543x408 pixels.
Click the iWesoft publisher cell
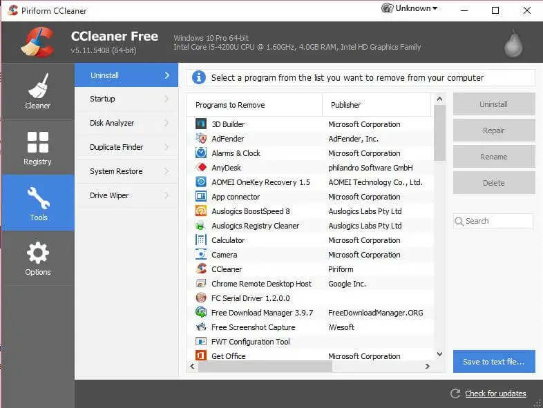(x=341, y=327)
